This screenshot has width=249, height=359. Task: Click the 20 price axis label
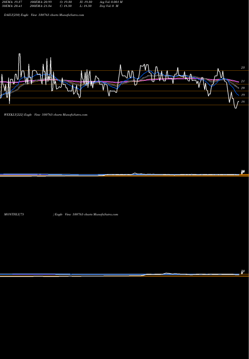point(243,88)
